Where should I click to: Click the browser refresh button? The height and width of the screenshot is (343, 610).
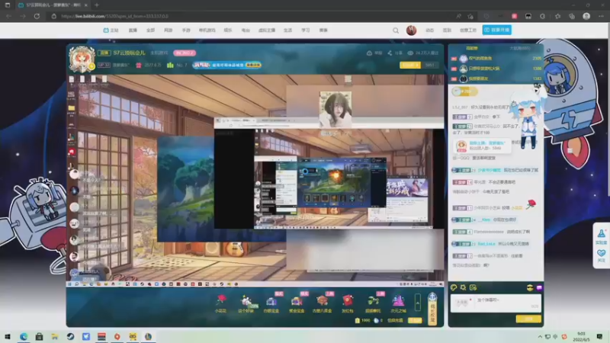37,16
